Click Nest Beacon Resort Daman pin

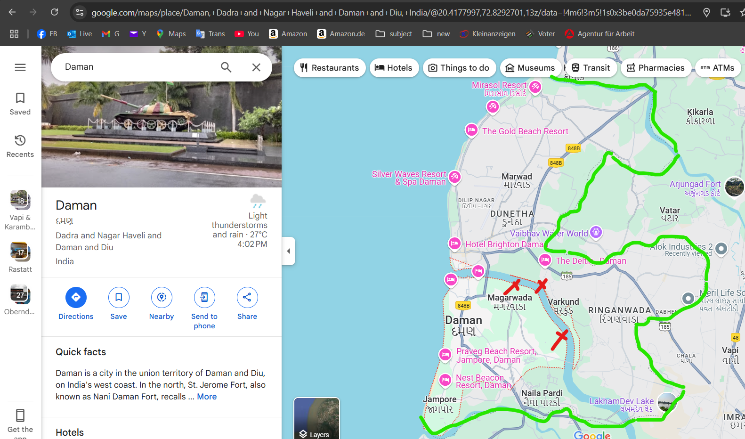[x=445, y=380]
